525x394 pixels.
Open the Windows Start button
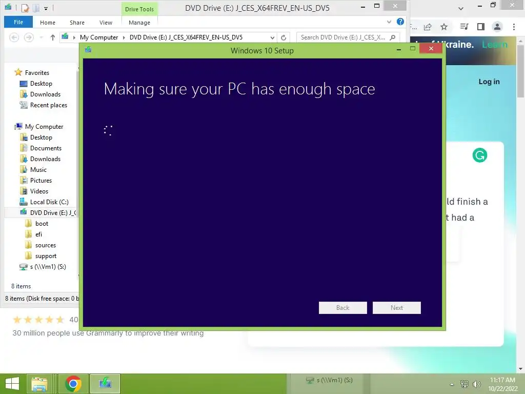tap(12, 384)
